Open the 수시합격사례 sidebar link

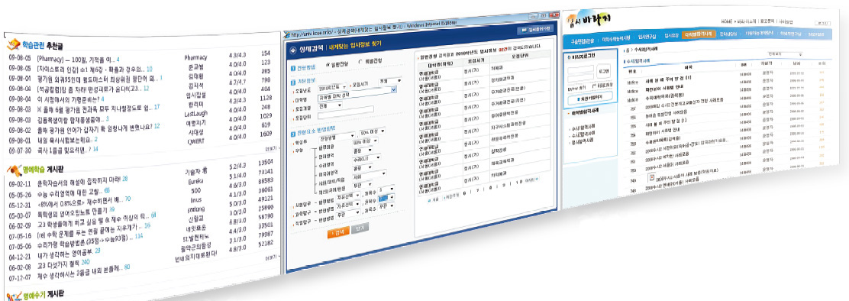(x=584, y=128)
